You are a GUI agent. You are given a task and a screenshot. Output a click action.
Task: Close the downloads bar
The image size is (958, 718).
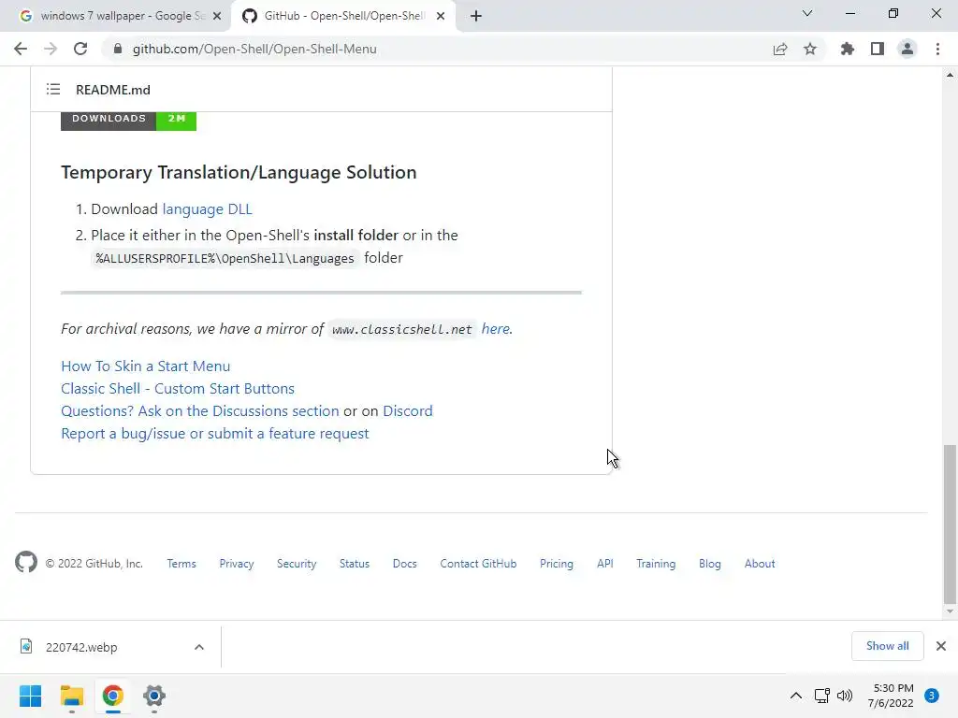[x=941, y=646]
